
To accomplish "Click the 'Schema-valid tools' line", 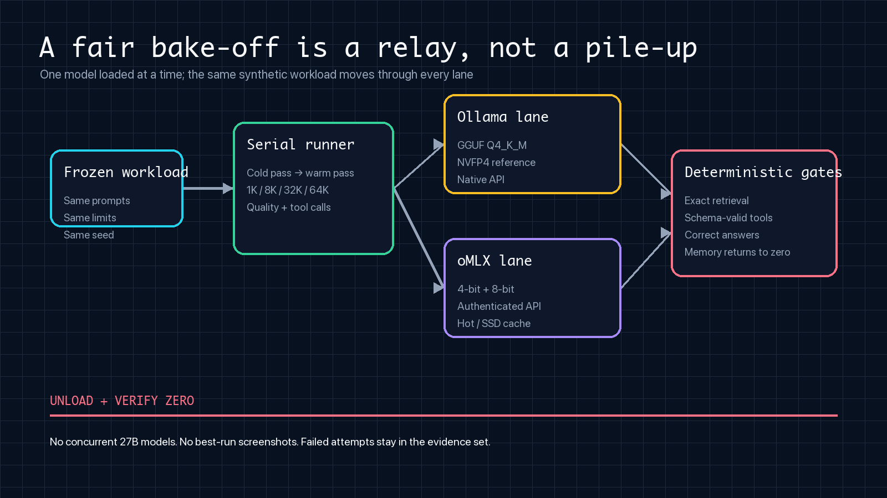I will coord(728,218).
